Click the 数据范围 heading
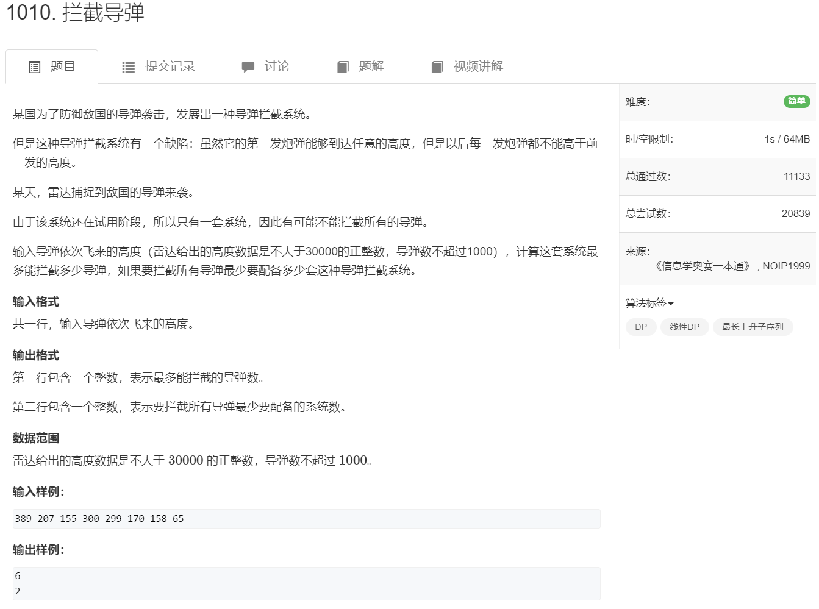Viewport: 819px width, 609px height. [x=36, y=438]
